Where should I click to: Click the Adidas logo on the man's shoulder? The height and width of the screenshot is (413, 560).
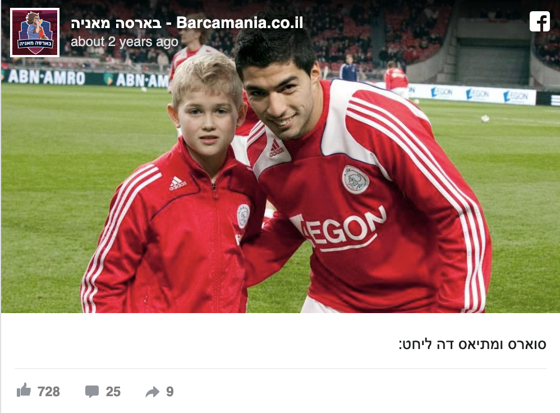[276, 148]
